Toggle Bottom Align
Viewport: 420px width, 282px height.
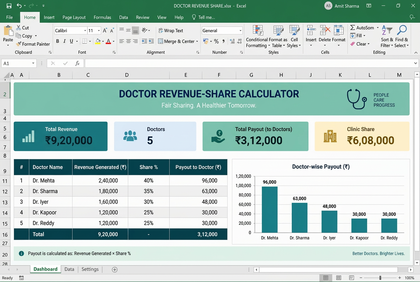click(x=135, y=31)
